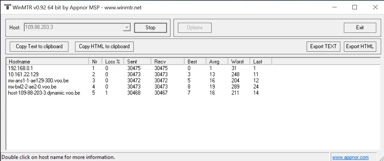Click Sent value 30468 in last hop row
Screen dimensions: 384x161
tap(134, 93)
